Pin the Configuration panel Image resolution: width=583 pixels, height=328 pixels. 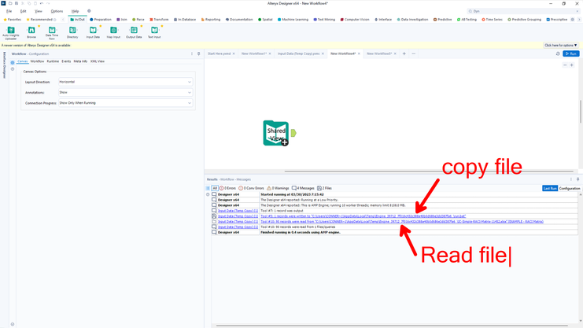tap(198, 53)
